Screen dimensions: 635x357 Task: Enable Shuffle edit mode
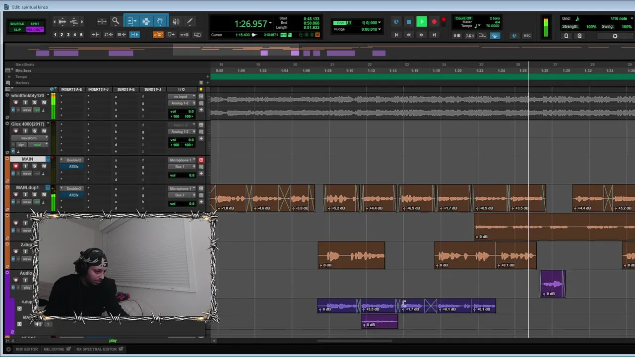[x=17, y=24]
